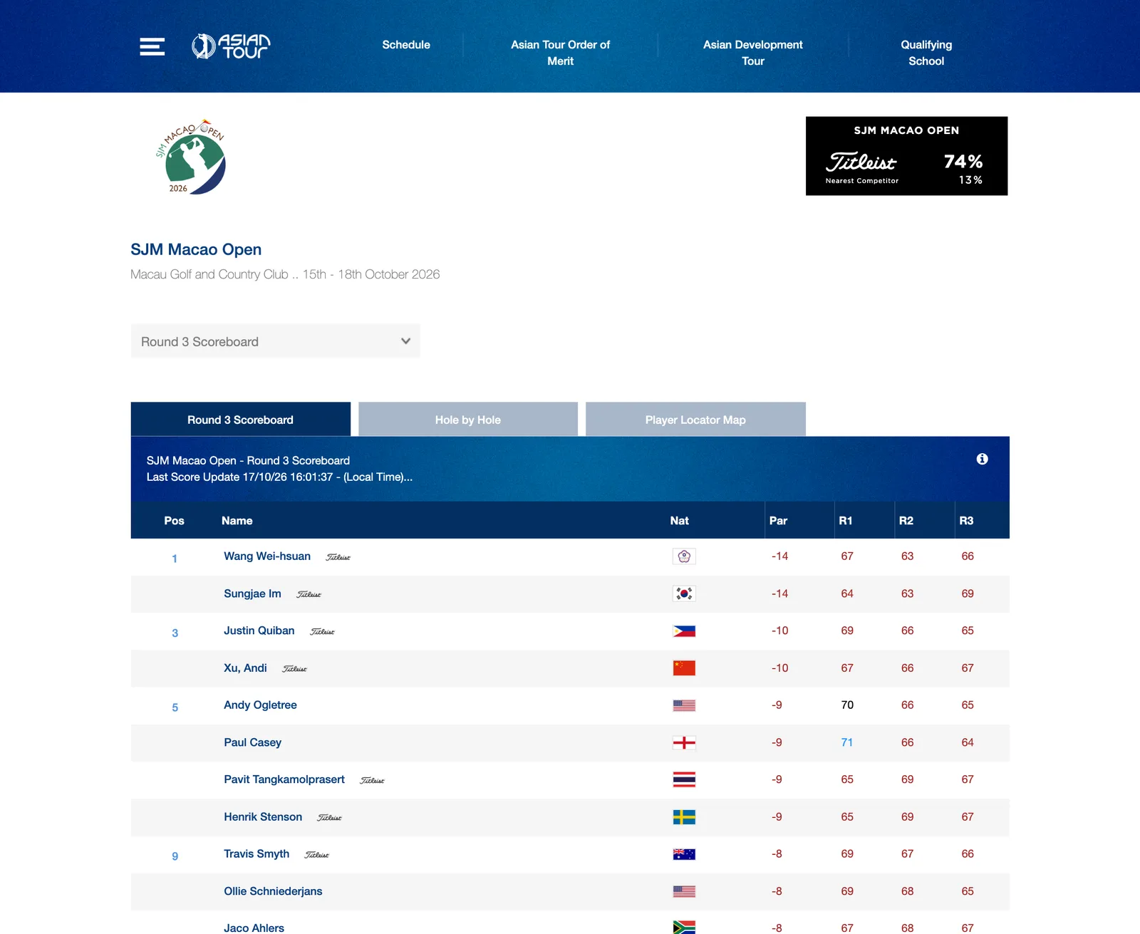Click Titleist logo beside Travis Smyth
The width and height of the screenshot is (1140, 934).
click(317, 855)
